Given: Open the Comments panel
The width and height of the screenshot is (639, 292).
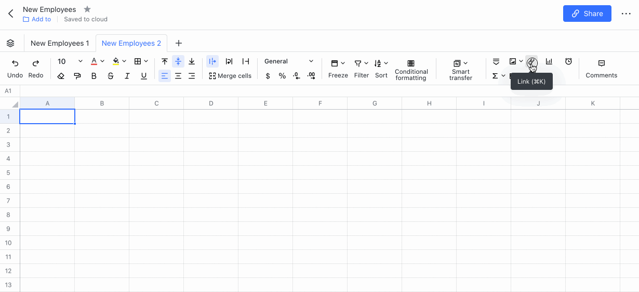Looking at the screenshot, I should click(x=601, y=69).
